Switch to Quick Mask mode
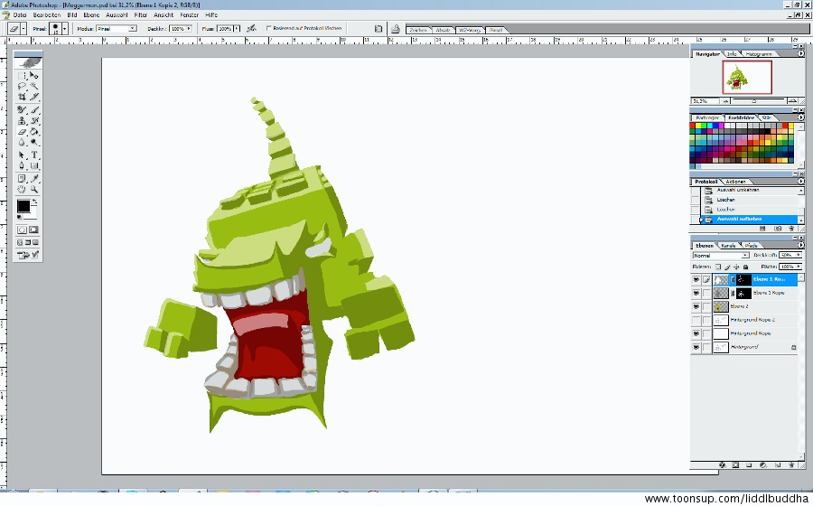Image resolution: width=813 pixels, height=506 pixels. (34, 230)
